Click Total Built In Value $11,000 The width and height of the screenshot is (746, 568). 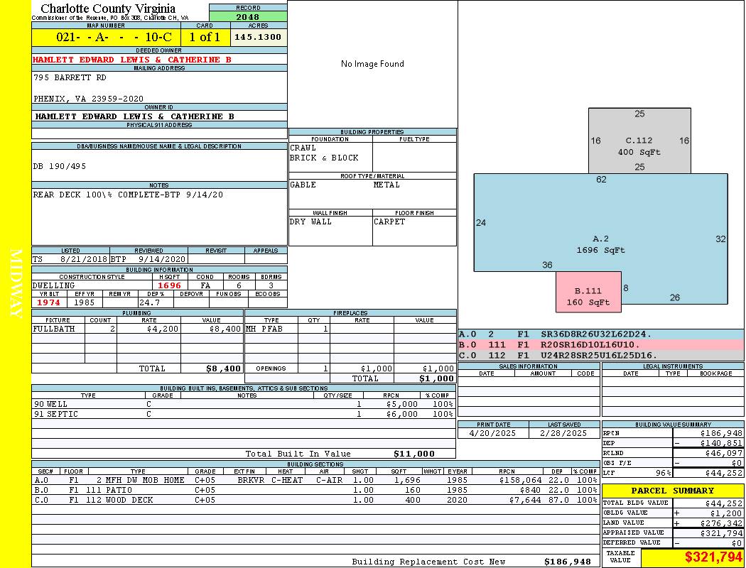pos(414,454)
